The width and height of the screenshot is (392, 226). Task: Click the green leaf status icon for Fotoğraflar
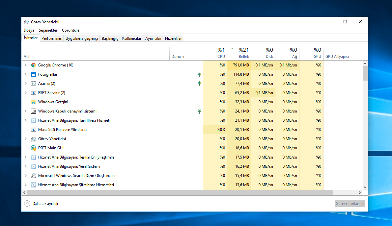[199, 74]
